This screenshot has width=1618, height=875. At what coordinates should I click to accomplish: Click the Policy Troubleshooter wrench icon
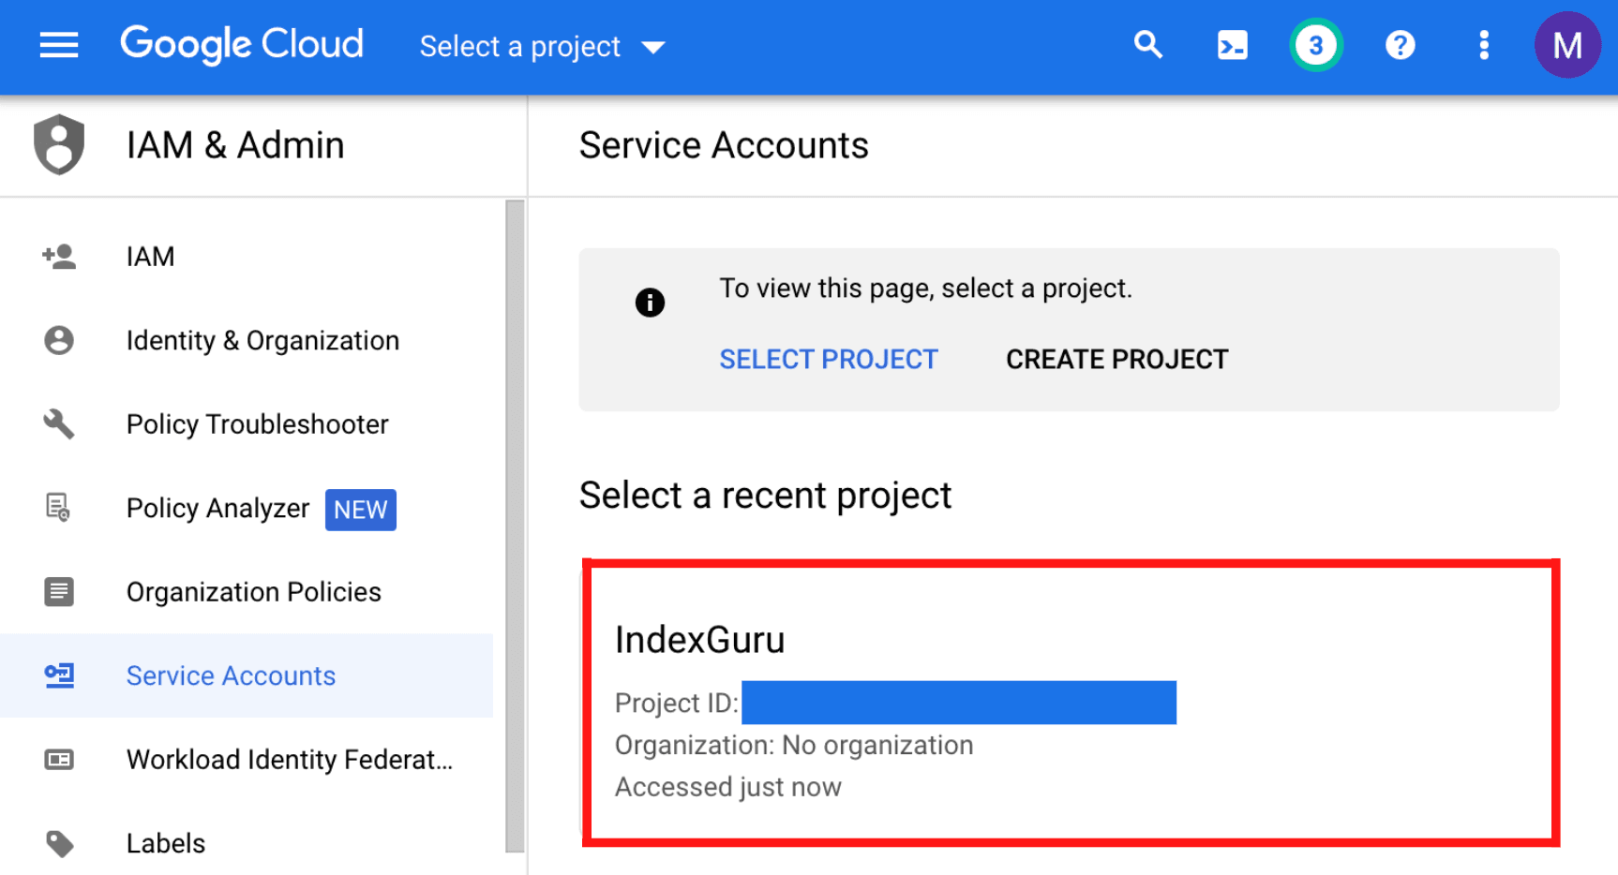point(59,423)
